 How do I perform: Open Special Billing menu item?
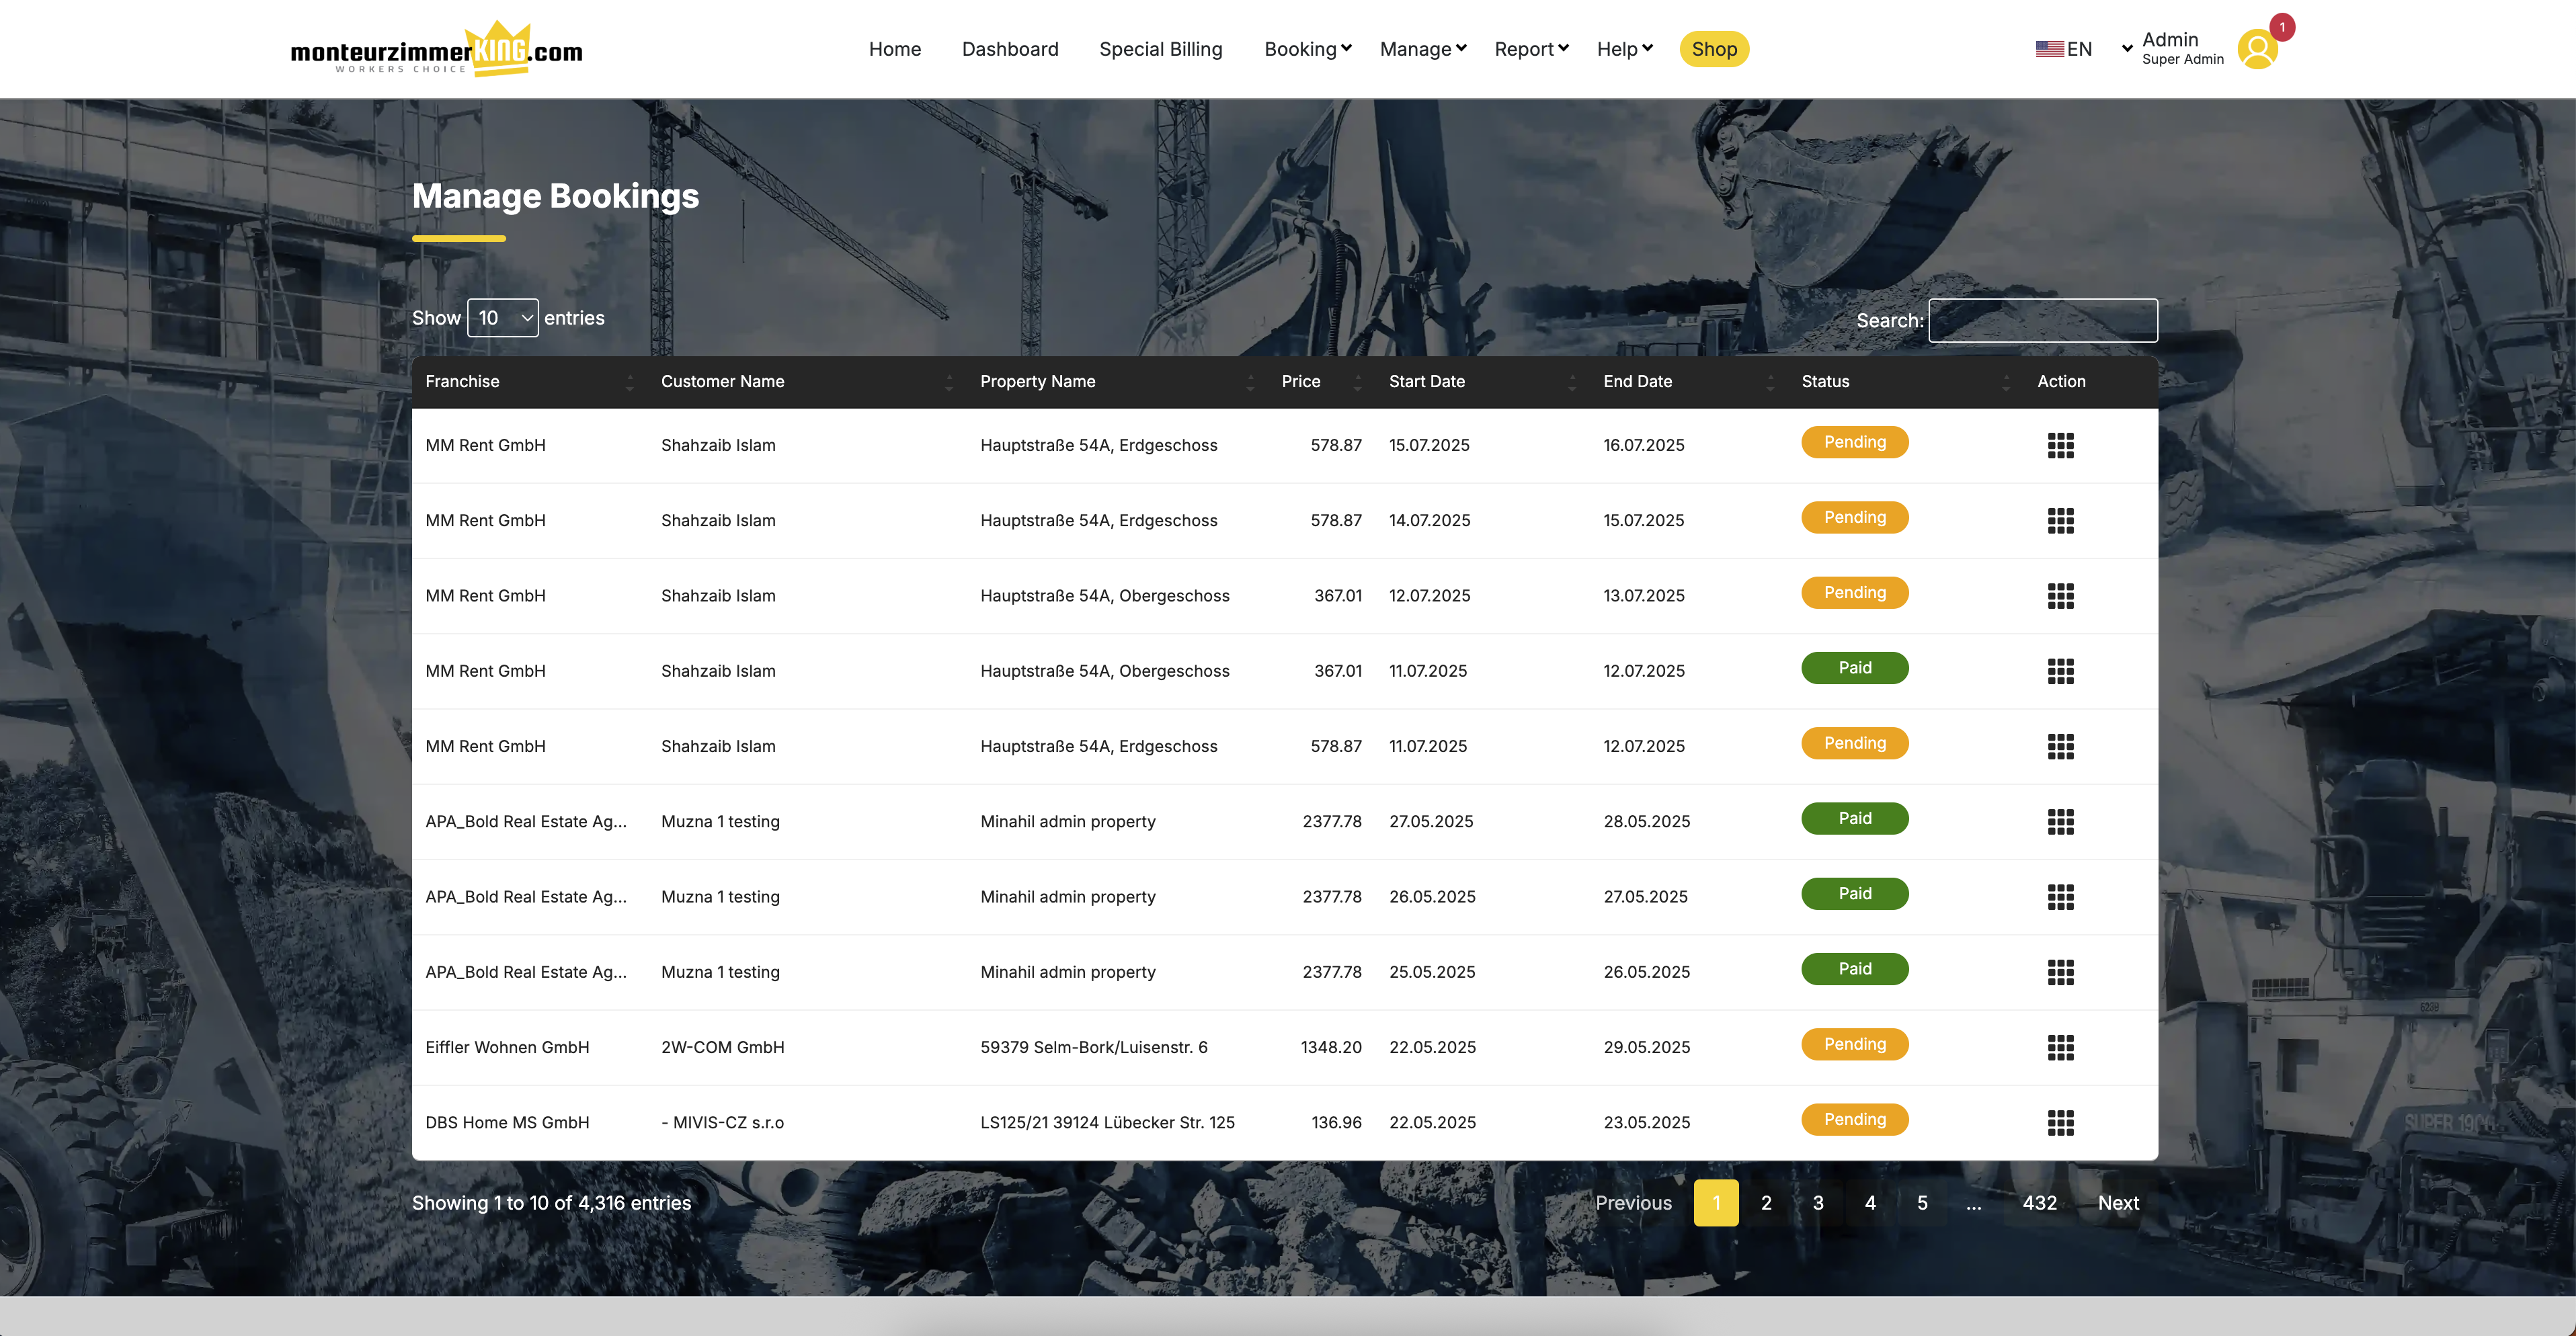[1160, 49]
